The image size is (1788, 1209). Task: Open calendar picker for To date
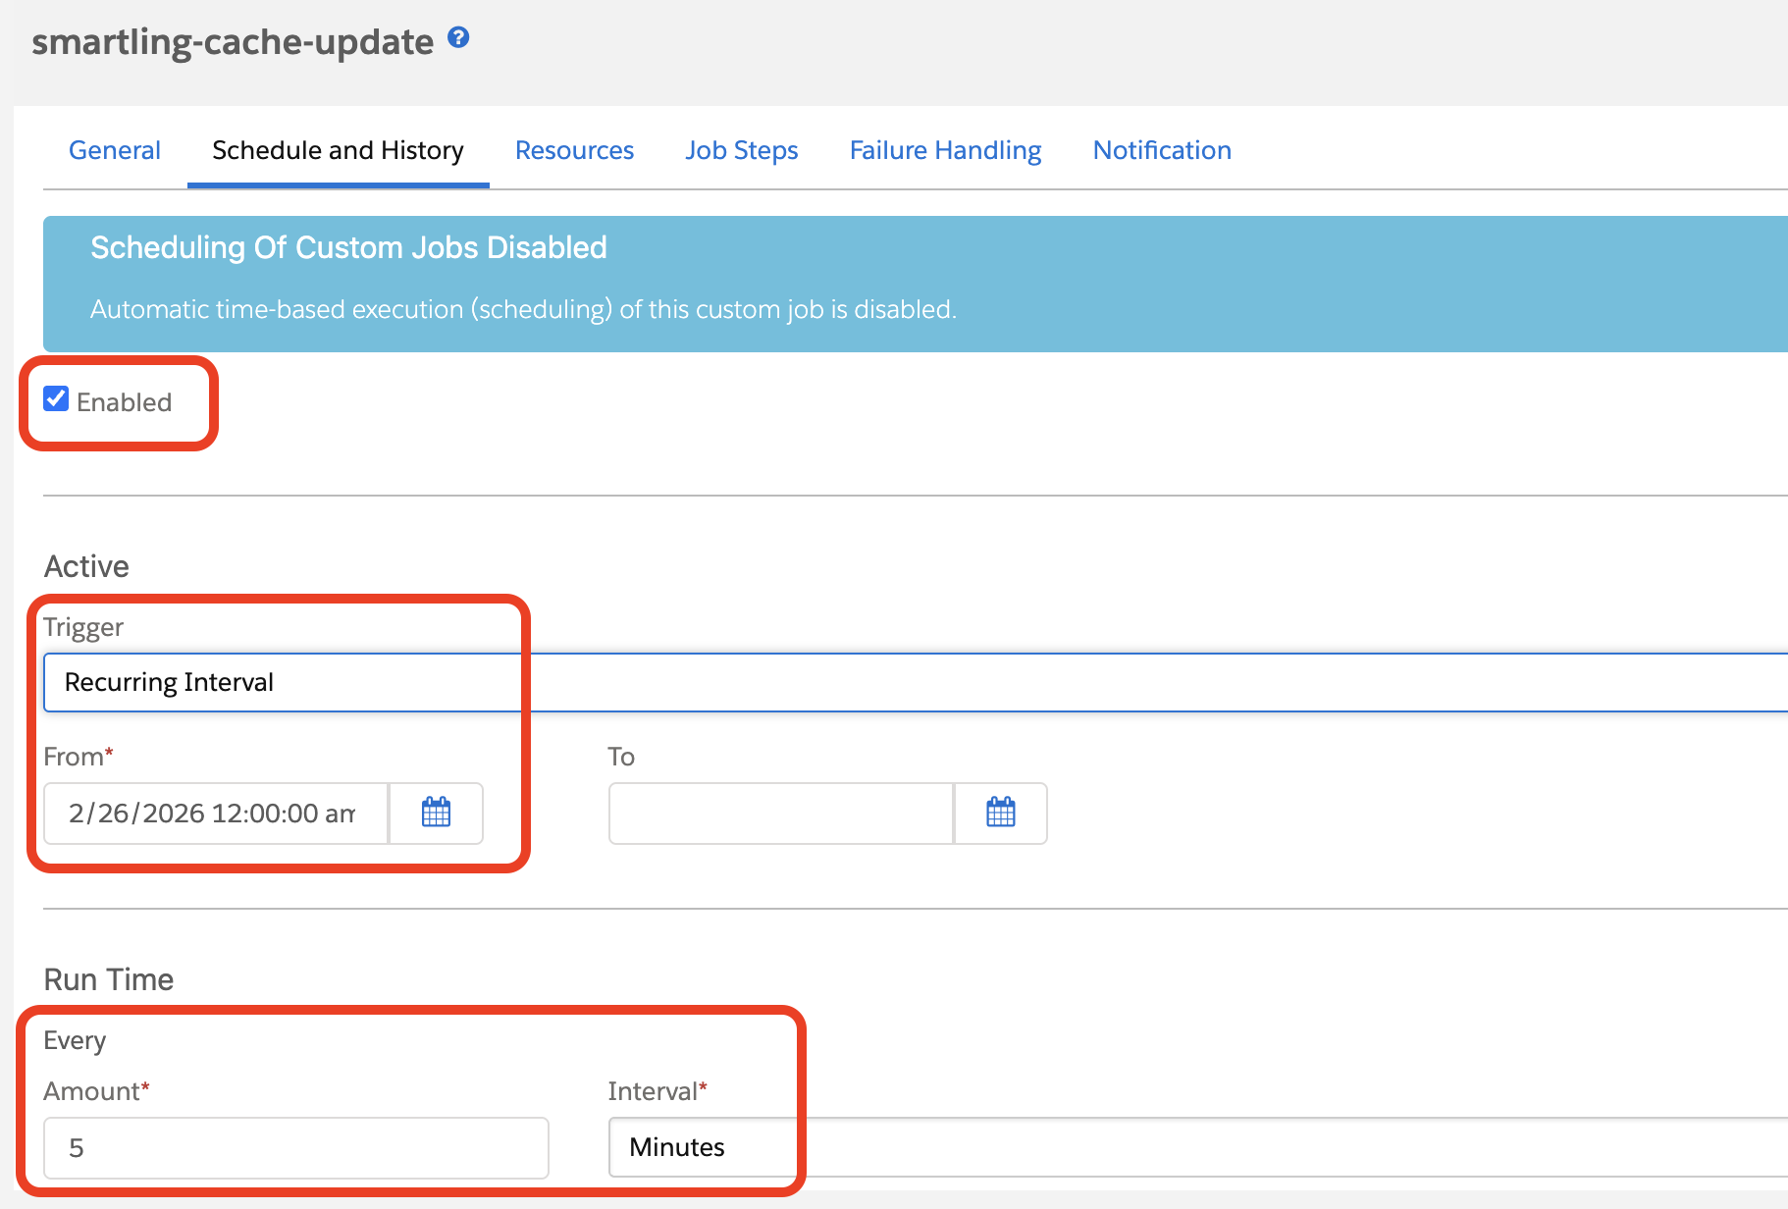(x=1000, y=813)
